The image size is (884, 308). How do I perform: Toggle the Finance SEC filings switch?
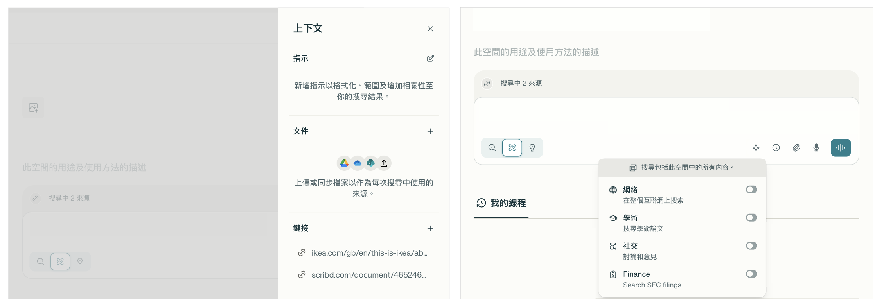point(751,274)
